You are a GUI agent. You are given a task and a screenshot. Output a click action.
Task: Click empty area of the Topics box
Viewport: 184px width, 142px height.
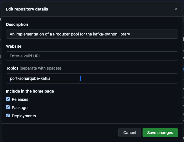click(129, 78)
